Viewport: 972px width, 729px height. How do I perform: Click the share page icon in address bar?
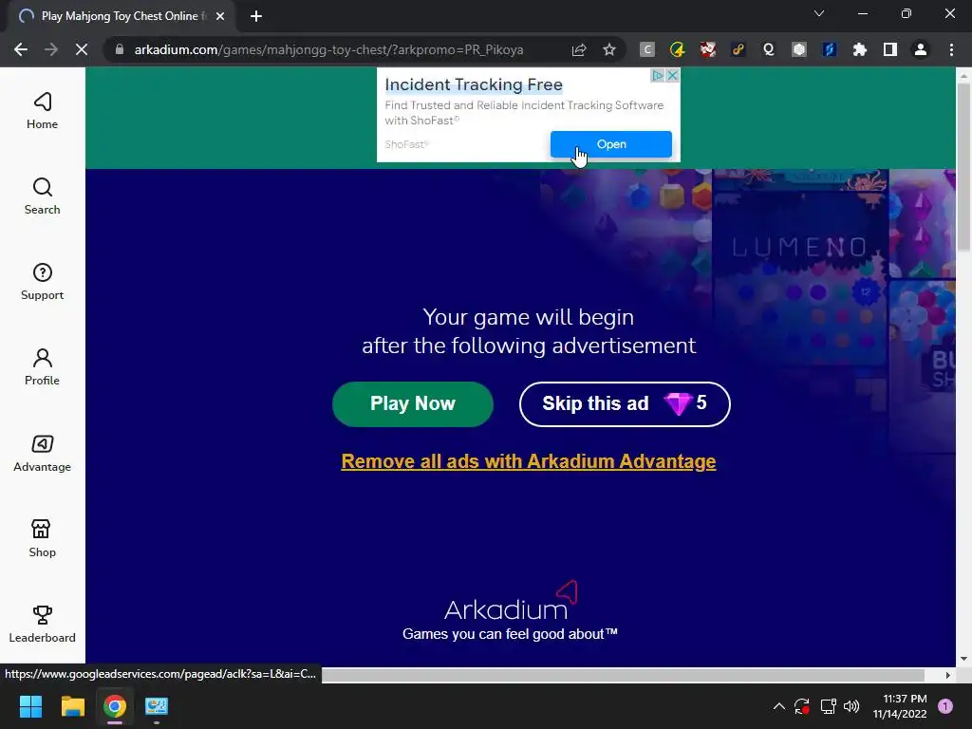(579, 49)
